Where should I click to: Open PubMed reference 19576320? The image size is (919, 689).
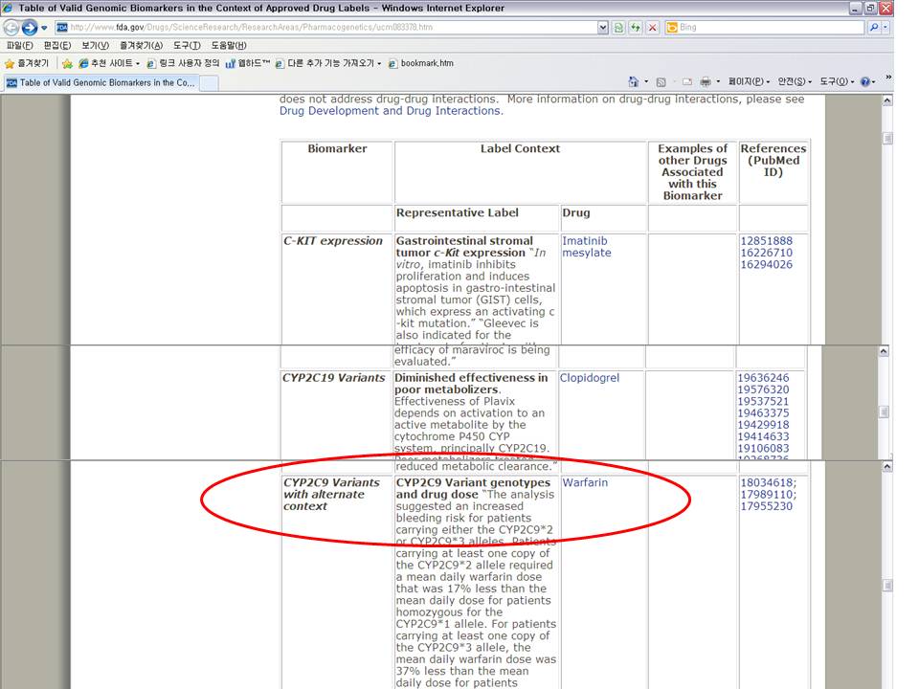click(763, 389)
